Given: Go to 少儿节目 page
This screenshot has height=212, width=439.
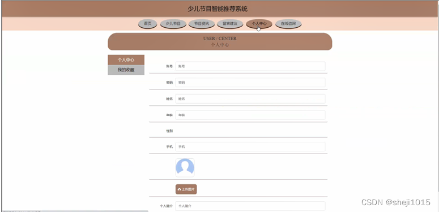Looking at the screenshot, I should 173,24.
